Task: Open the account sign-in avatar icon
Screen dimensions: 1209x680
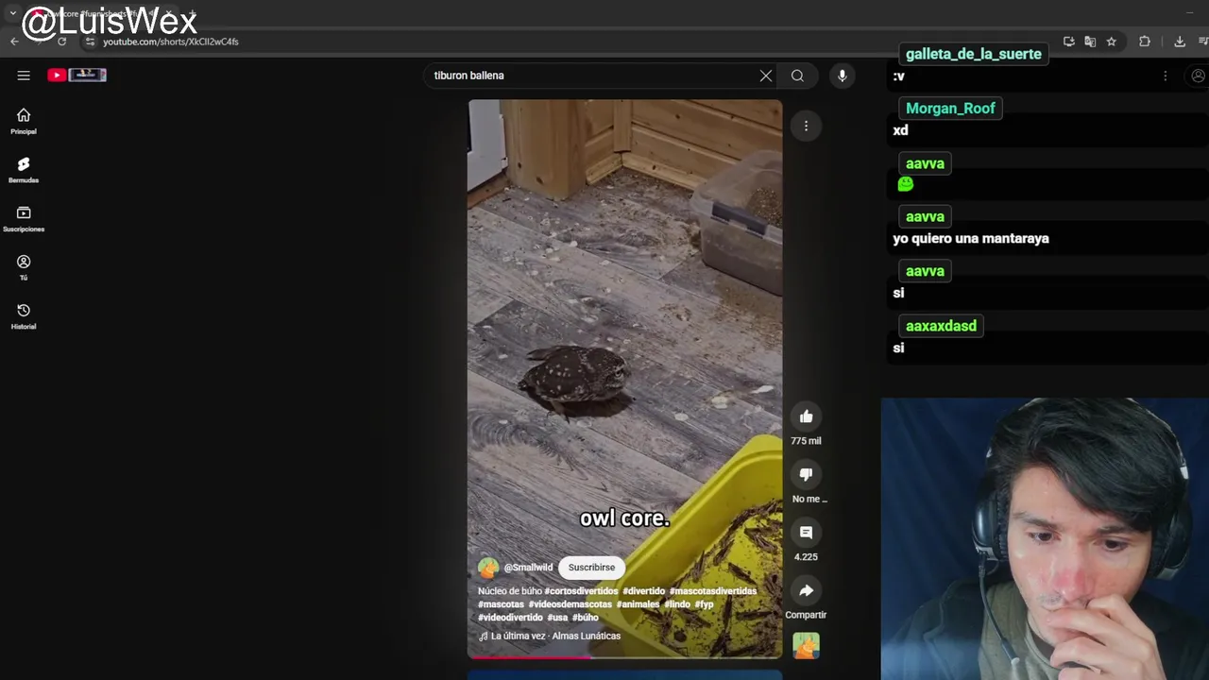Action: [1198, 76]
